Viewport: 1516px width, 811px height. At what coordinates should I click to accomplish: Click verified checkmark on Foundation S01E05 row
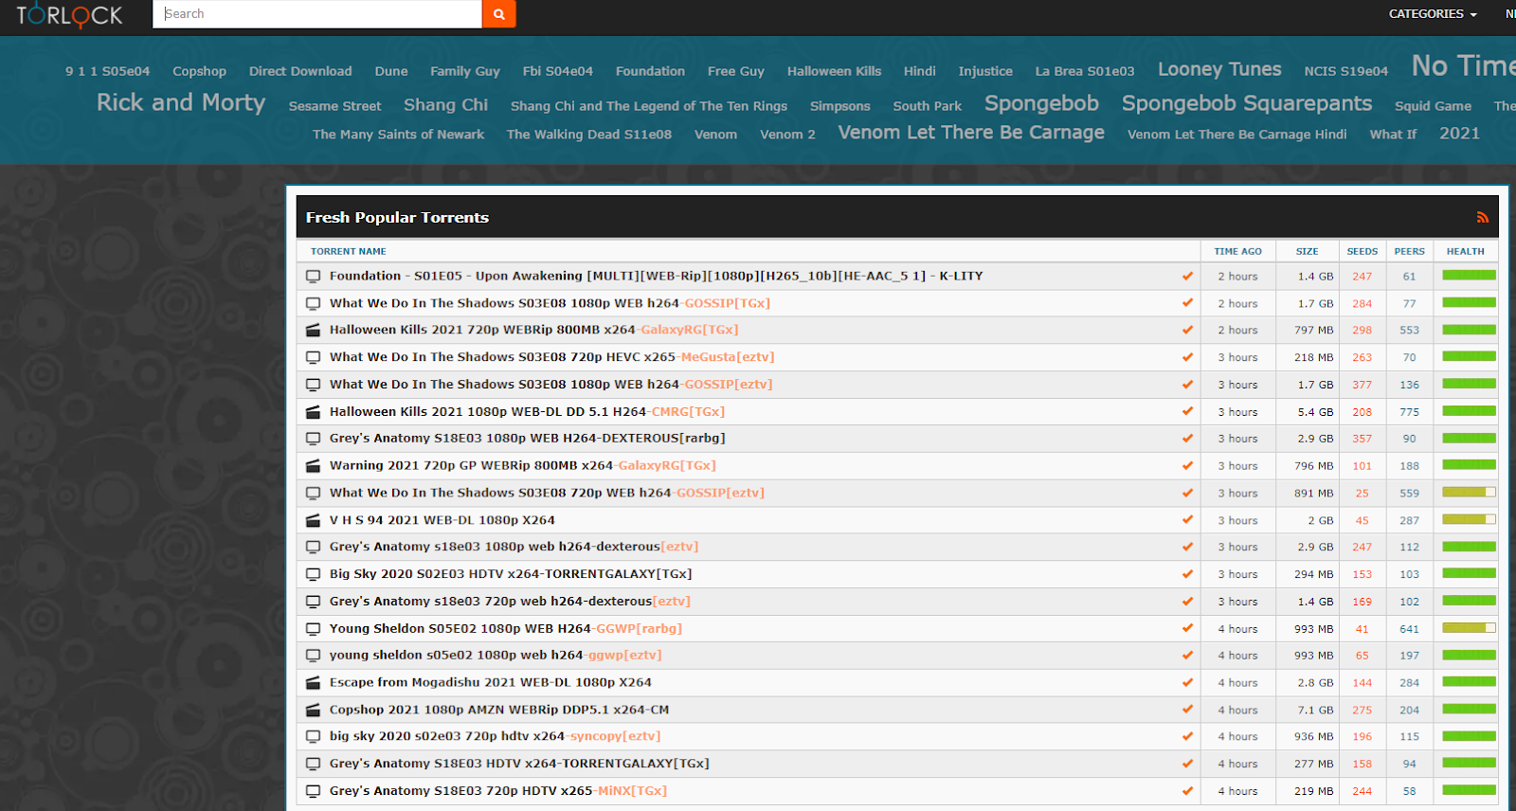pos(1187,277)
